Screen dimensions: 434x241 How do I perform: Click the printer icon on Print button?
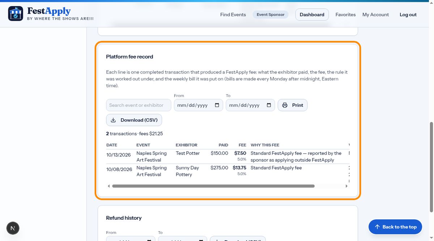point(285,105)
